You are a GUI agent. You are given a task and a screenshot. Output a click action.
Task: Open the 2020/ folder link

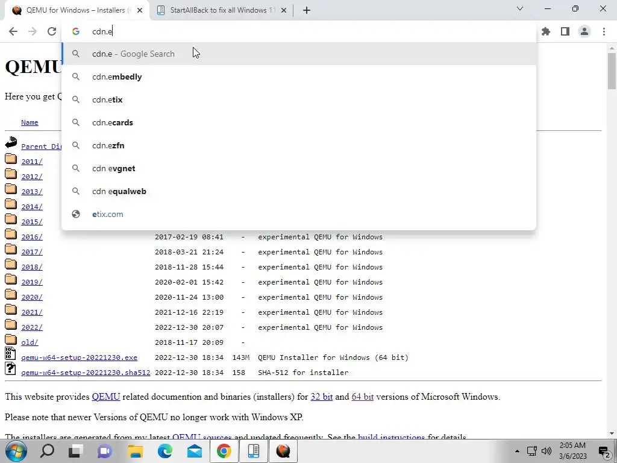click(x=32, y=297)
